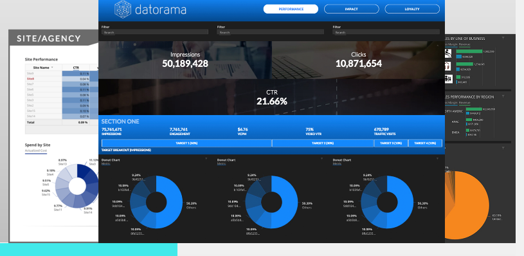Click the third Filter search field
Image resolution: width=524 pixels, height=256 pixels.
click(386, 32)
